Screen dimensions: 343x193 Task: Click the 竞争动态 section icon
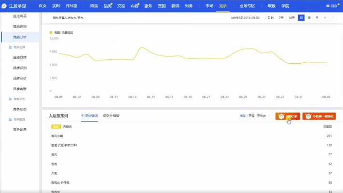pos(10,99)
